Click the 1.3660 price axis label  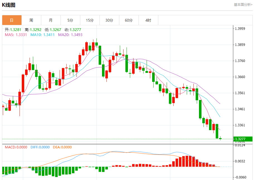pos(240,77)
